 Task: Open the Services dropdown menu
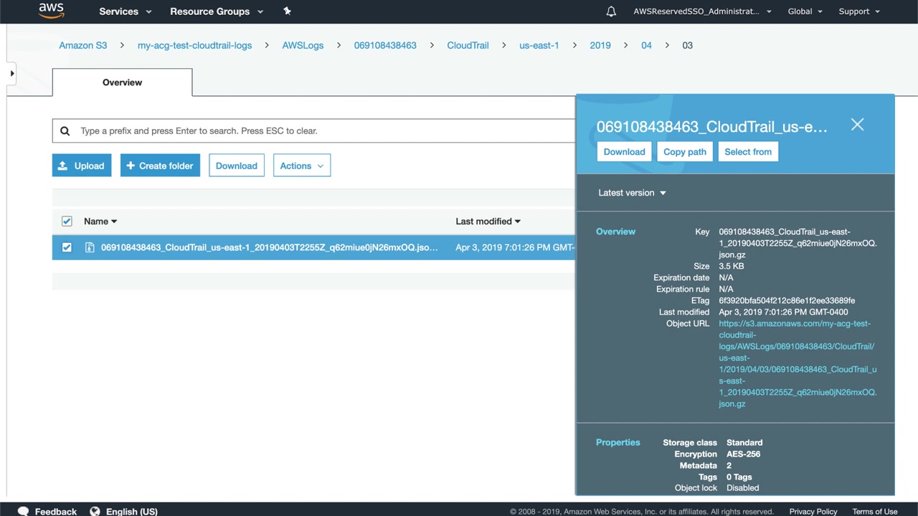click(126, 11)
